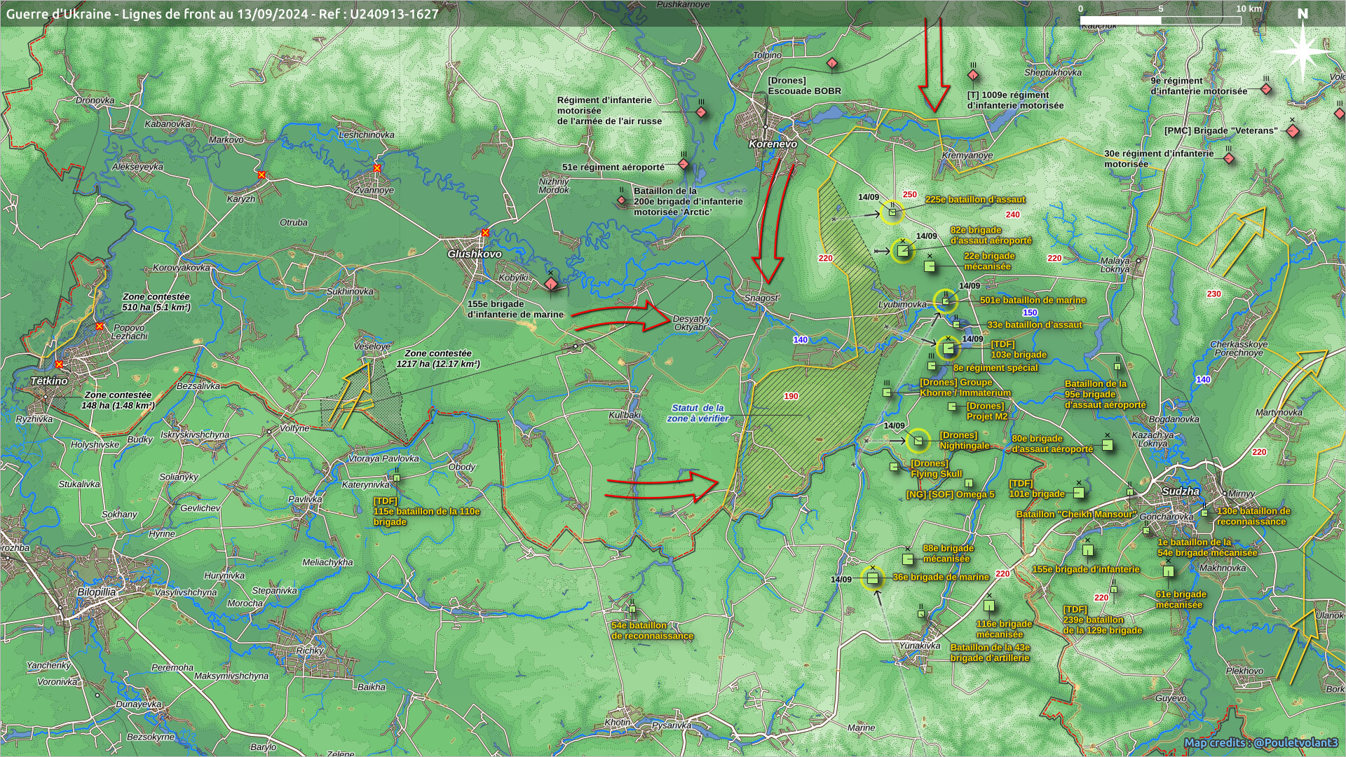
Task: Click the TDF 115e bataillon green unit square
Action: tap(397, 478)
